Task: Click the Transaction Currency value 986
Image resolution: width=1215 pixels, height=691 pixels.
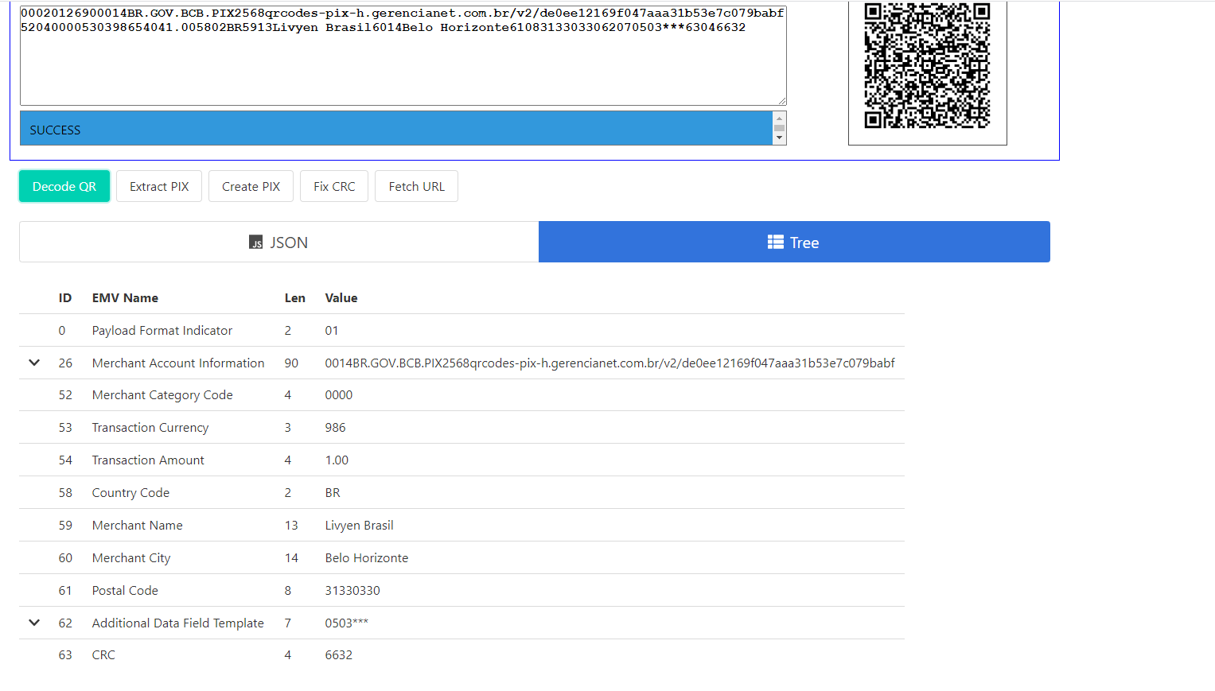Action: [x=335, y=428]
